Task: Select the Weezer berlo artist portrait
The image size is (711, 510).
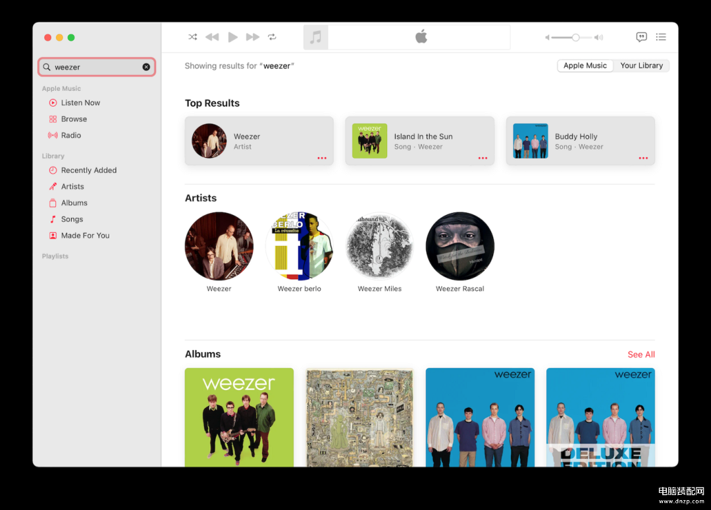Action: coord(300,246)
